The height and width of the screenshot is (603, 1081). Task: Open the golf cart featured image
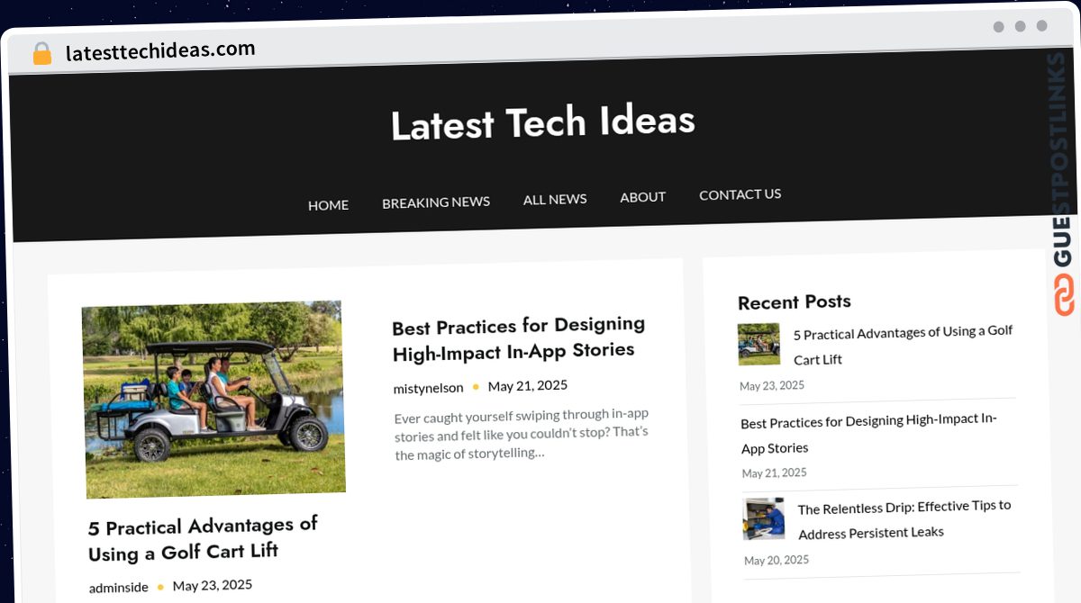click(x=213, y=399)
